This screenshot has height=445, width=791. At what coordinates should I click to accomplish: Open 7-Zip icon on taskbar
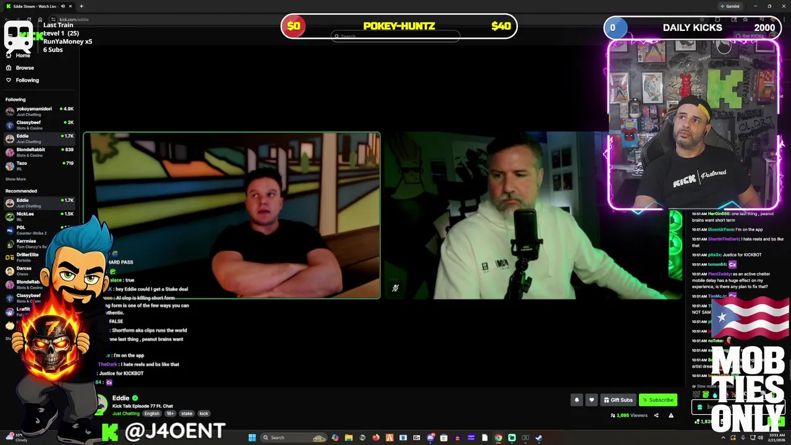tap(417, 438)
